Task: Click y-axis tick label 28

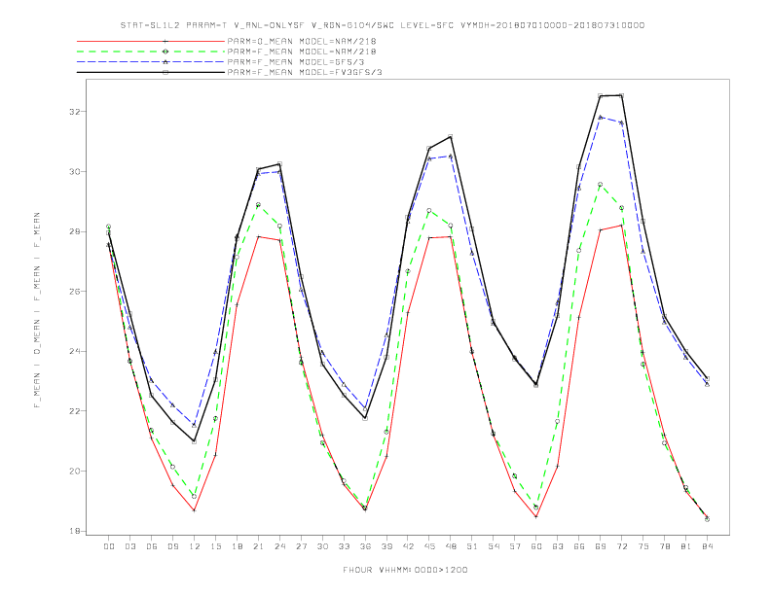Action: click(x=74, y=231)
